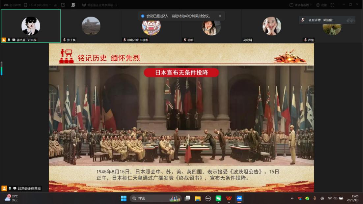This screenshot has width=363, height=204.
Task: Open 设置 settings with gear icon
Action: 321,5
